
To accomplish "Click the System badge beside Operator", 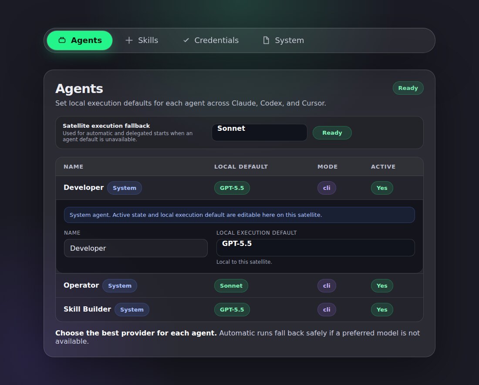I will click(x=119, y=285).
